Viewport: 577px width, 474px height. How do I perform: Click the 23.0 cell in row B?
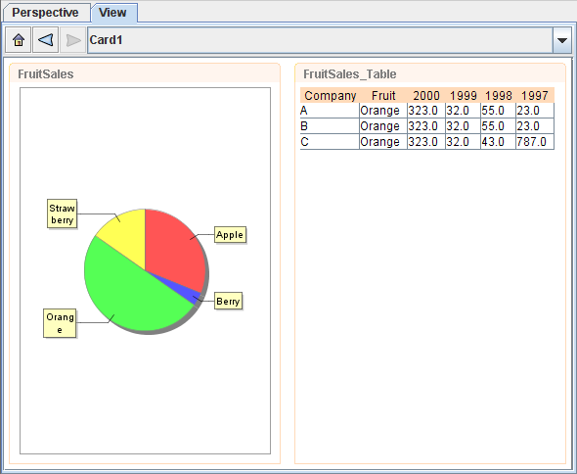(535, 126)
